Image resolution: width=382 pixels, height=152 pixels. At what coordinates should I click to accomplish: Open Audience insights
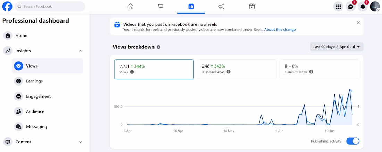[48, 111]
